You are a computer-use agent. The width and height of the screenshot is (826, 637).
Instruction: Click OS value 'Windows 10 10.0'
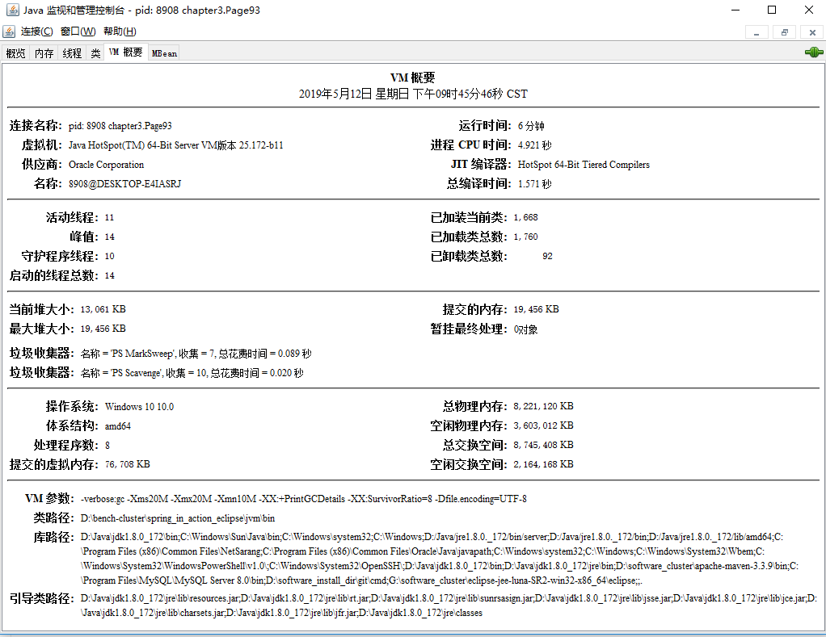pyautogui.click(x=139, y=407)
